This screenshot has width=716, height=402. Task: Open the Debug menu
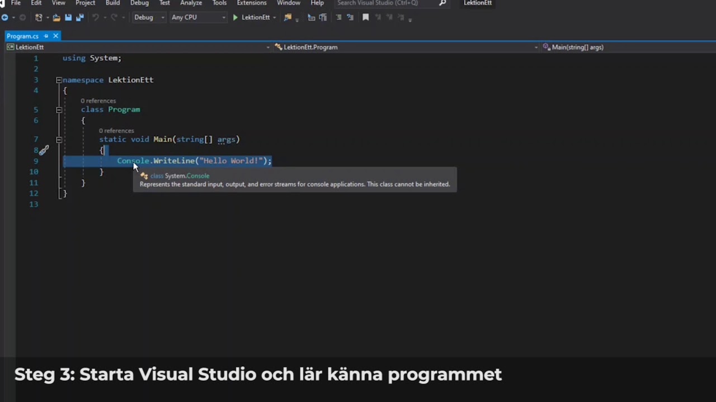click(139, 3)
